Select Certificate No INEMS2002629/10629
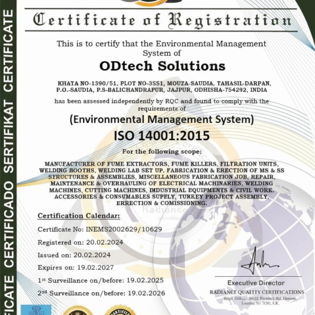The height and width of the screenshot is (315, 315). (100, 229)
